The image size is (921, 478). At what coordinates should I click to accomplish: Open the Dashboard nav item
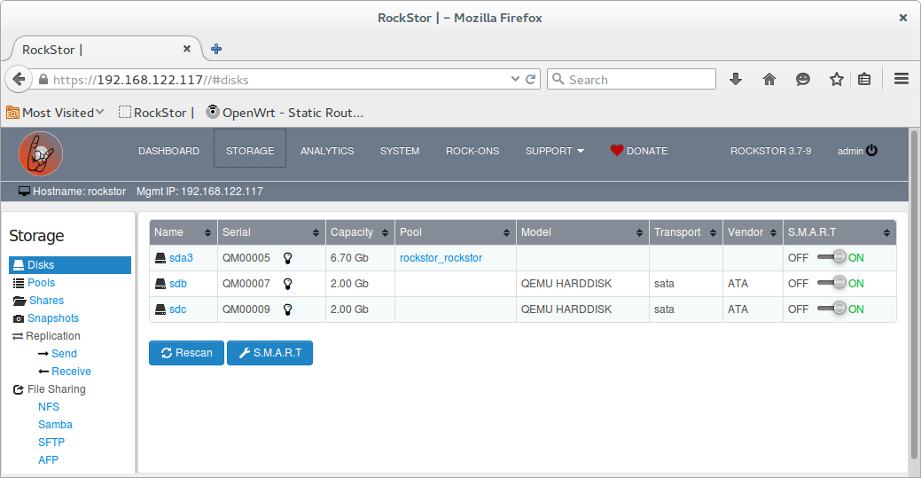[x=168, y=151]
